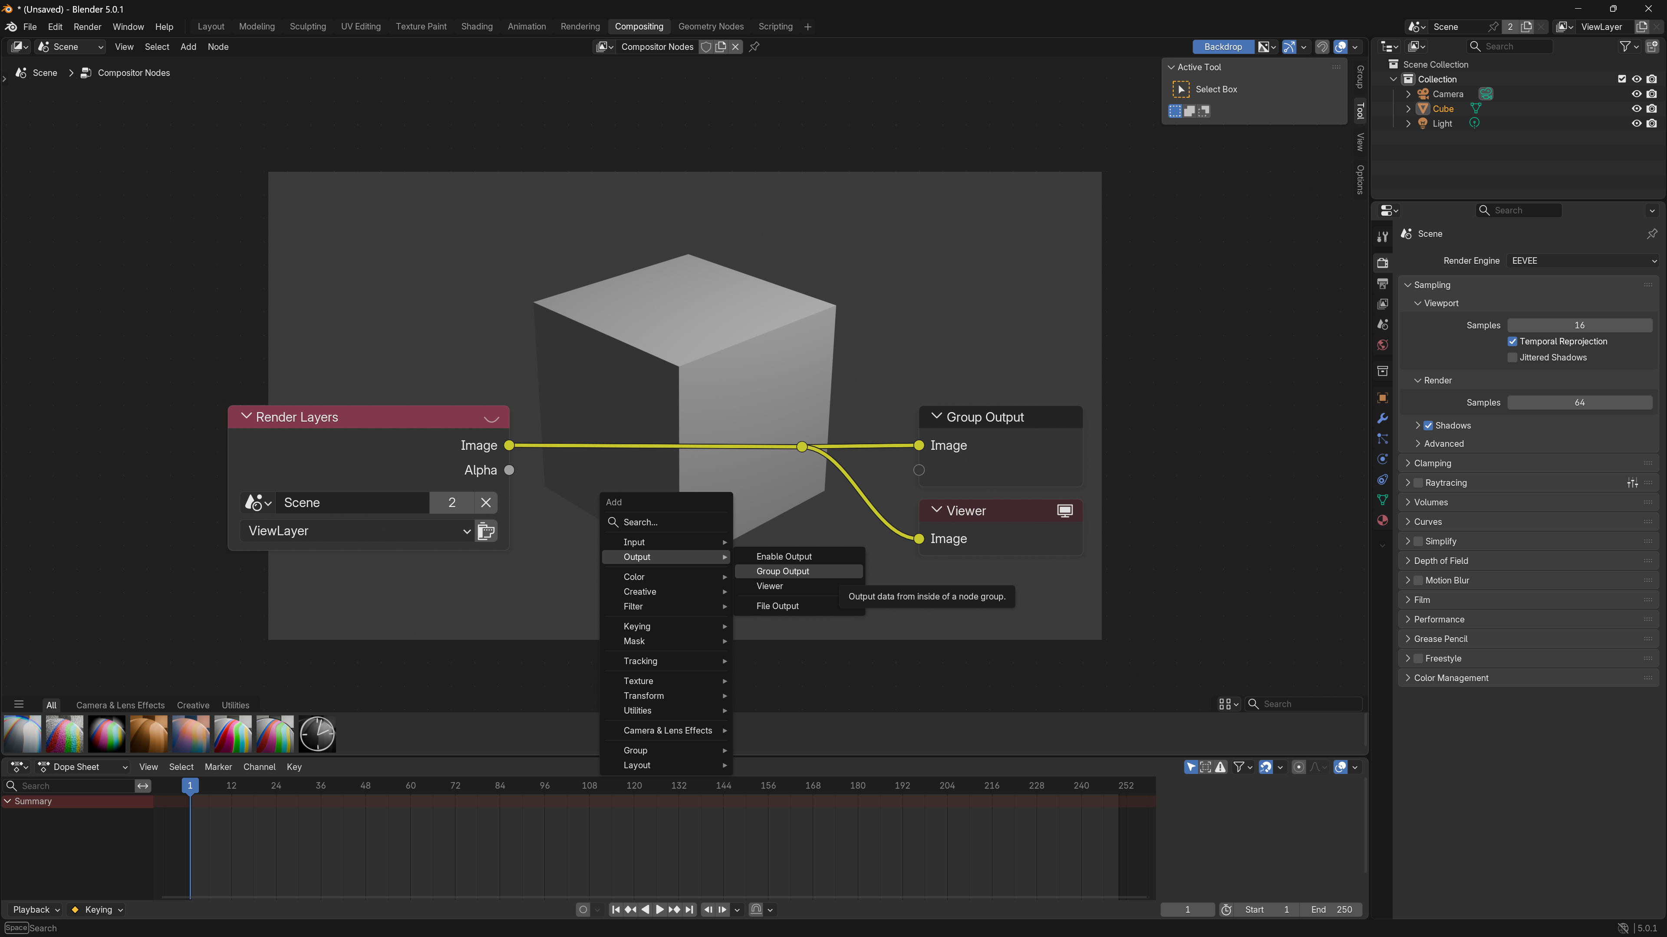This screenshot has height=937, width=1667.
Task: Collapse the Active Tool panel
Action: point(1171,67)
